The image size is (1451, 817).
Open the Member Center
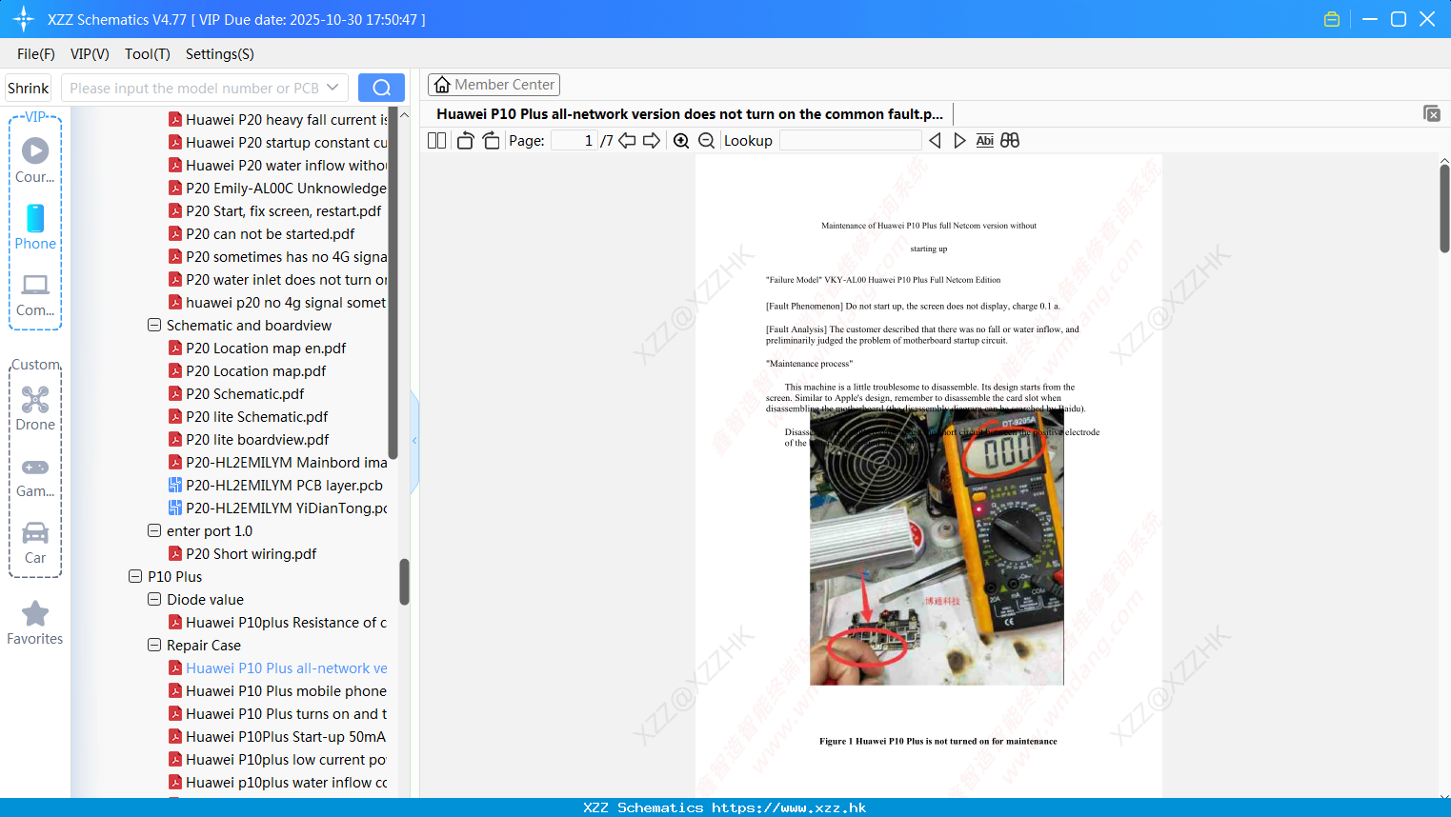pos(494,85)
